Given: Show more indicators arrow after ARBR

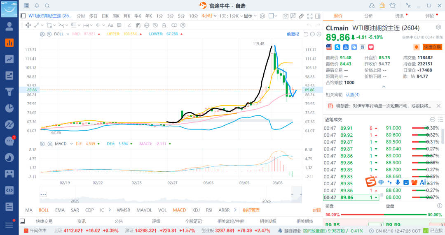Looking at the screenshot, I should [235, 210].
